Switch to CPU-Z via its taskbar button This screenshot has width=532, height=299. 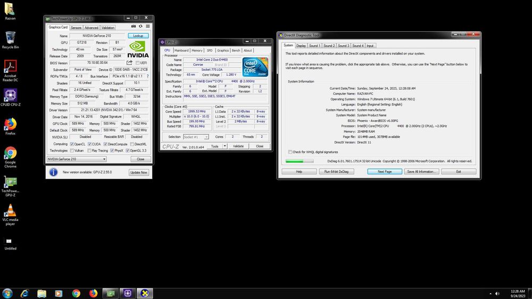(x=128, y=293)
